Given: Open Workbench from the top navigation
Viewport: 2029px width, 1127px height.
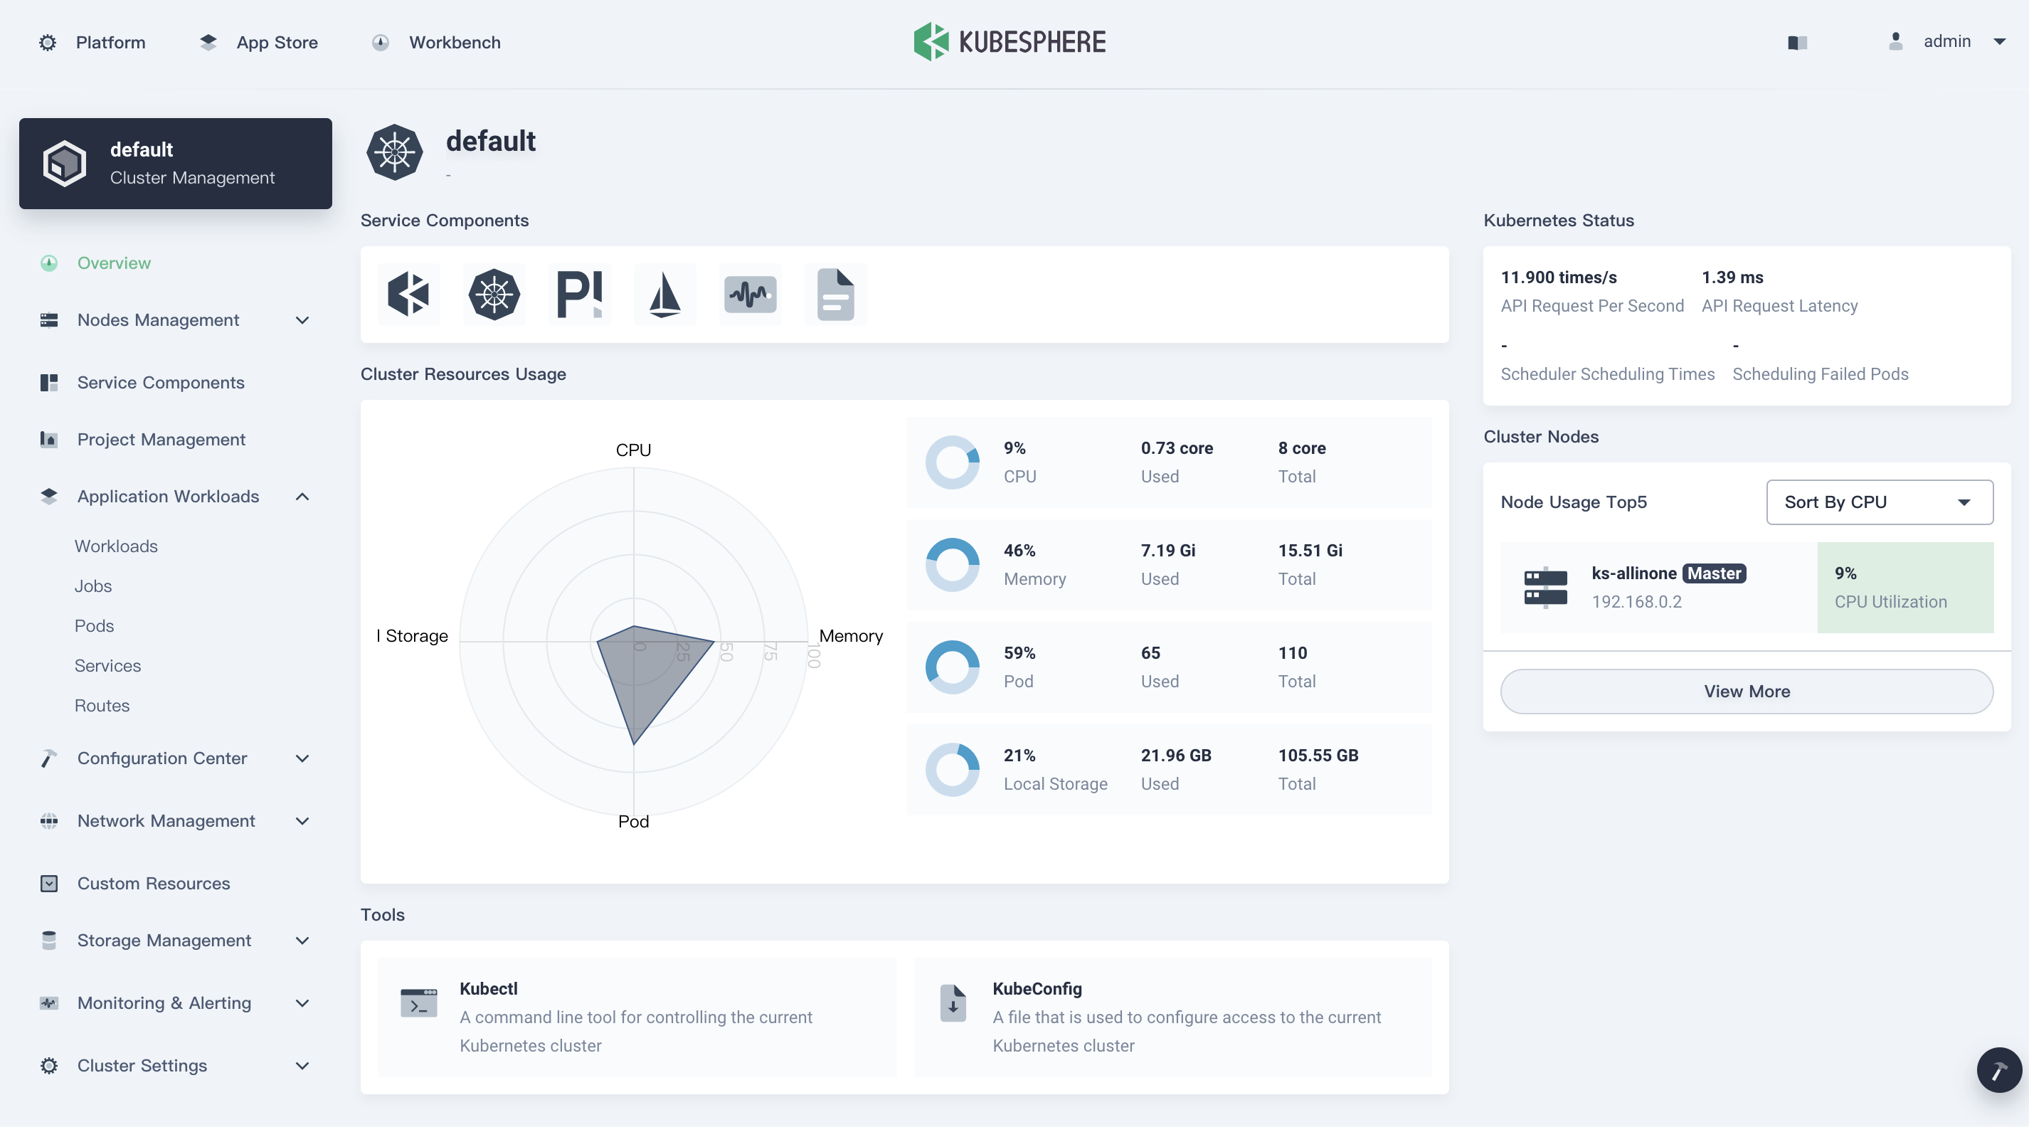Looking at the screenshot, I should (455, 43).
